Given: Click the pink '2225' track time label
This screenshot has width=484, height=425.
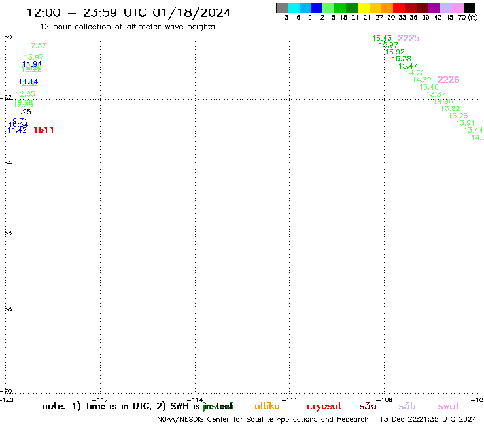Looking at the screenshot, I should pyautogui.click(x=409, y=38).
